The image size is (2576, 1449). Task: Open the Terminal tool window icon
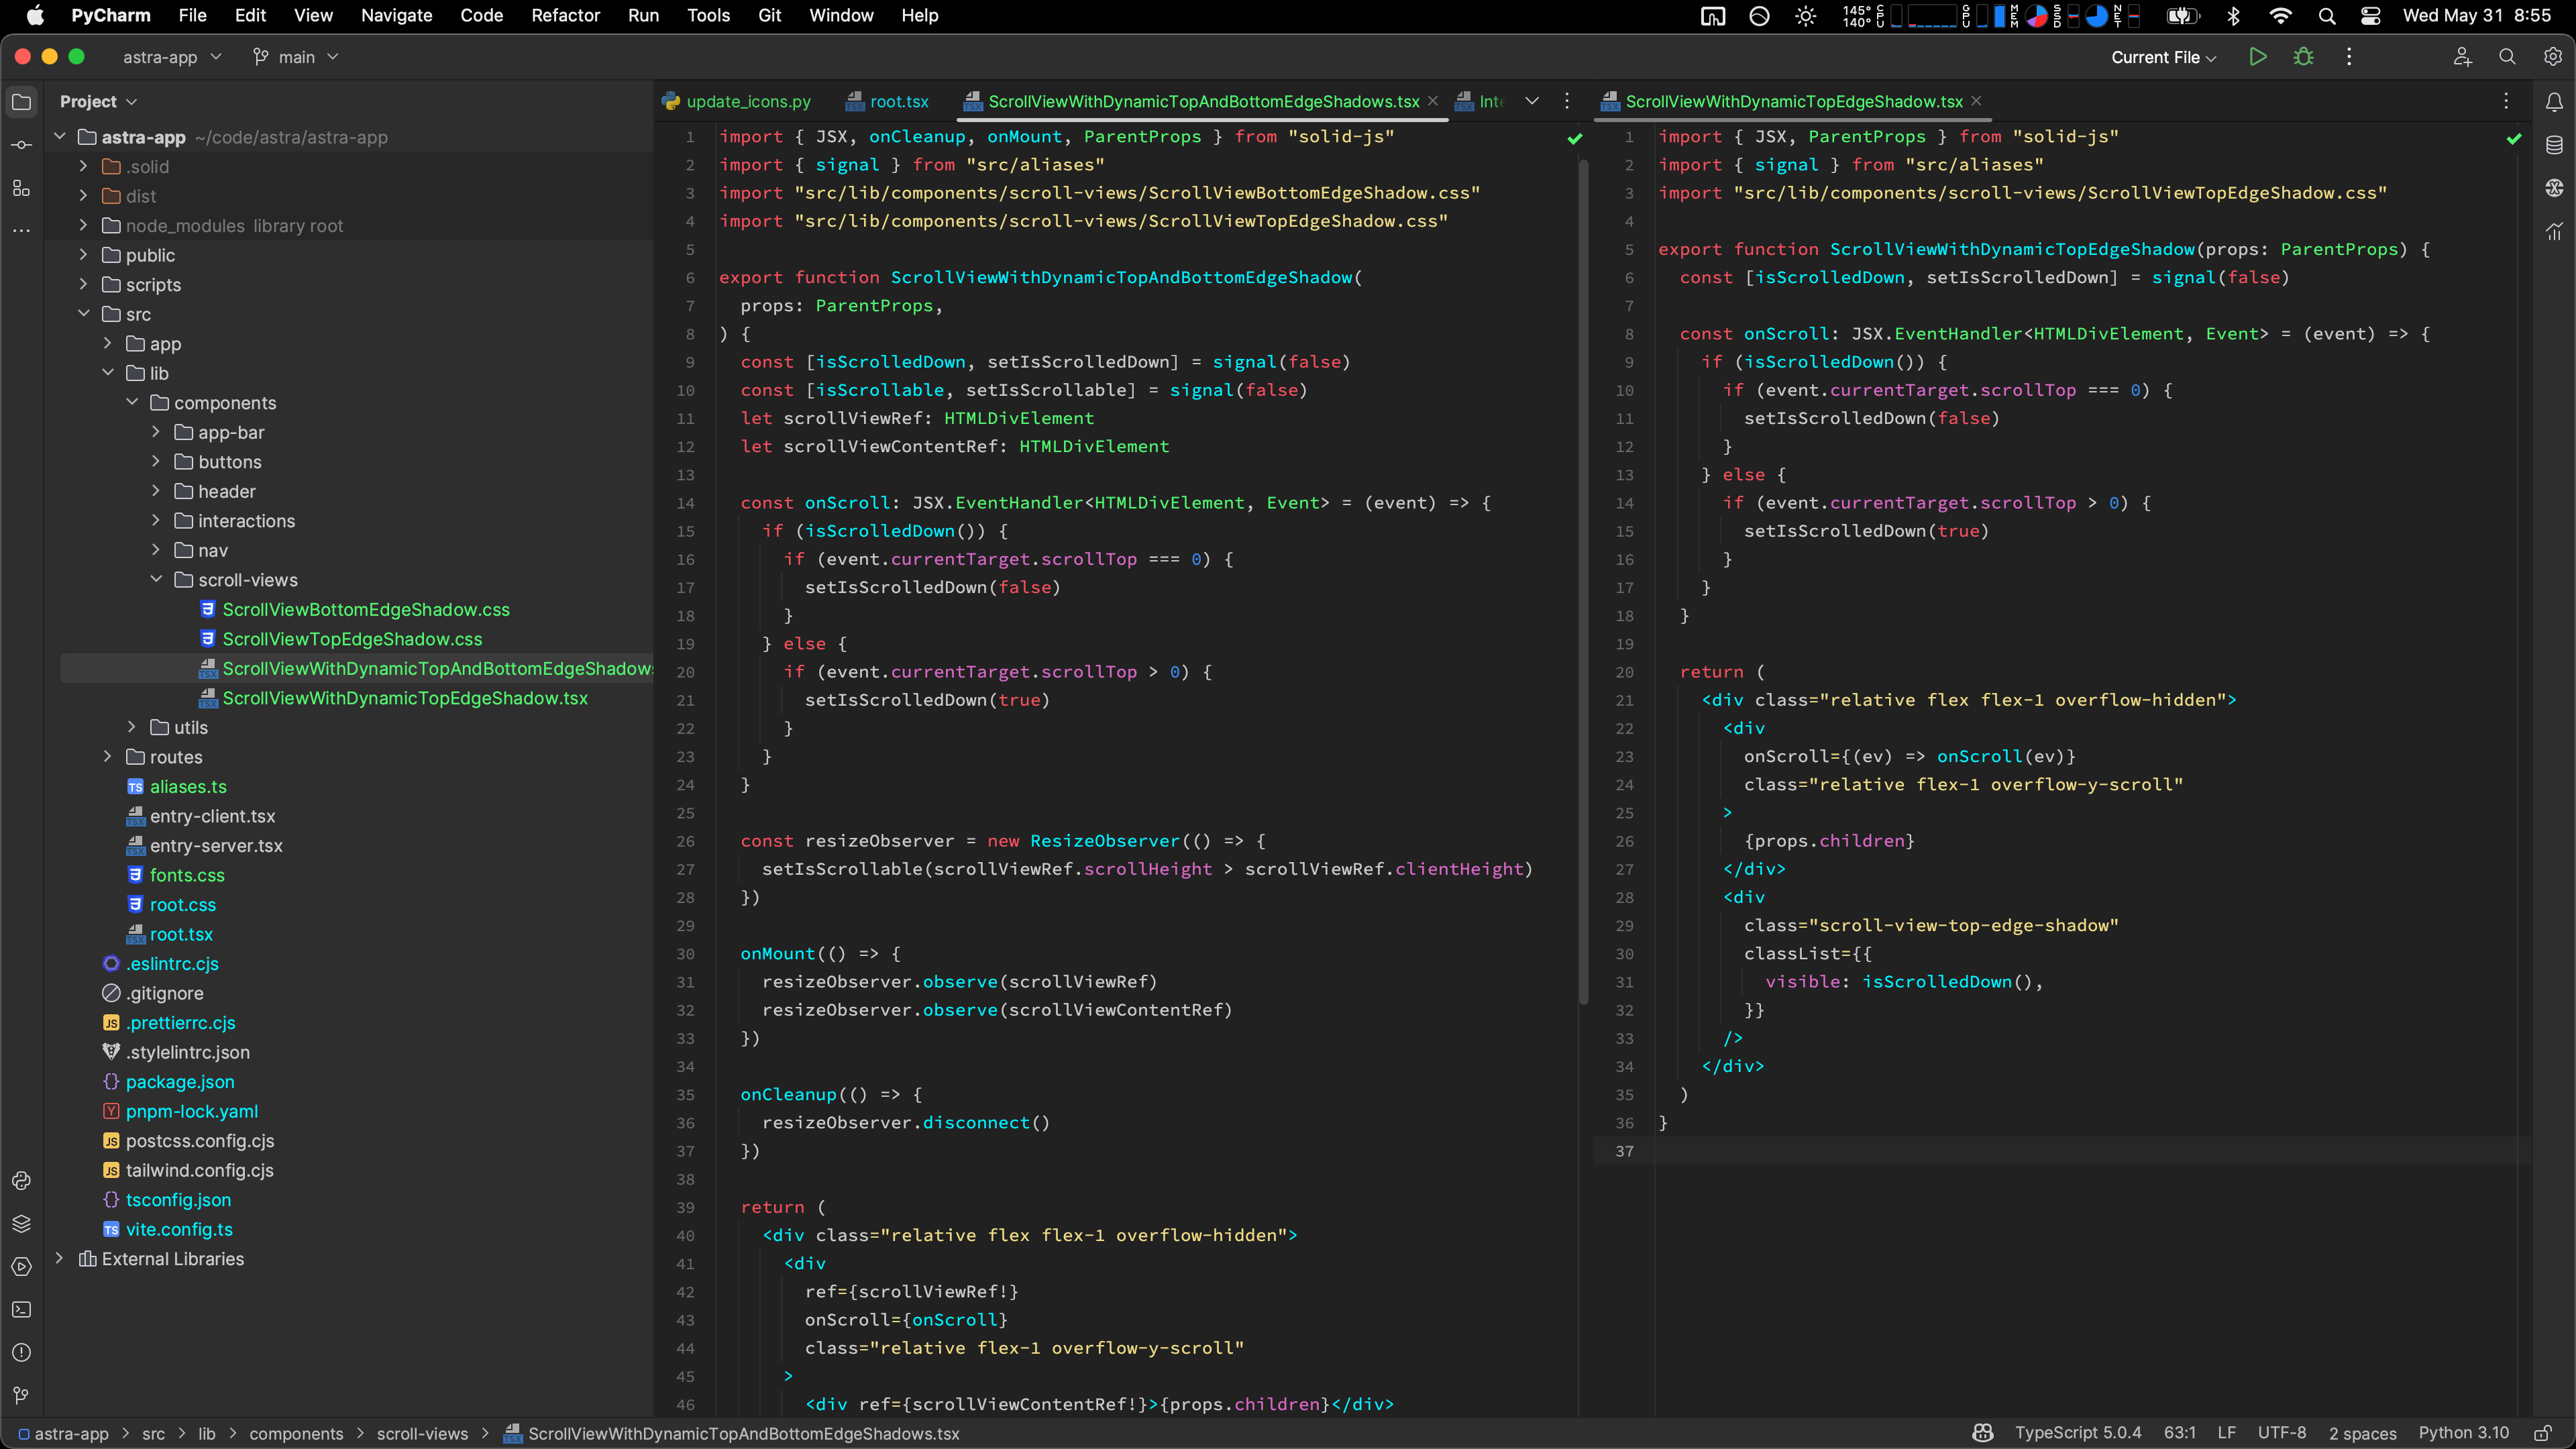[21, 1309]
